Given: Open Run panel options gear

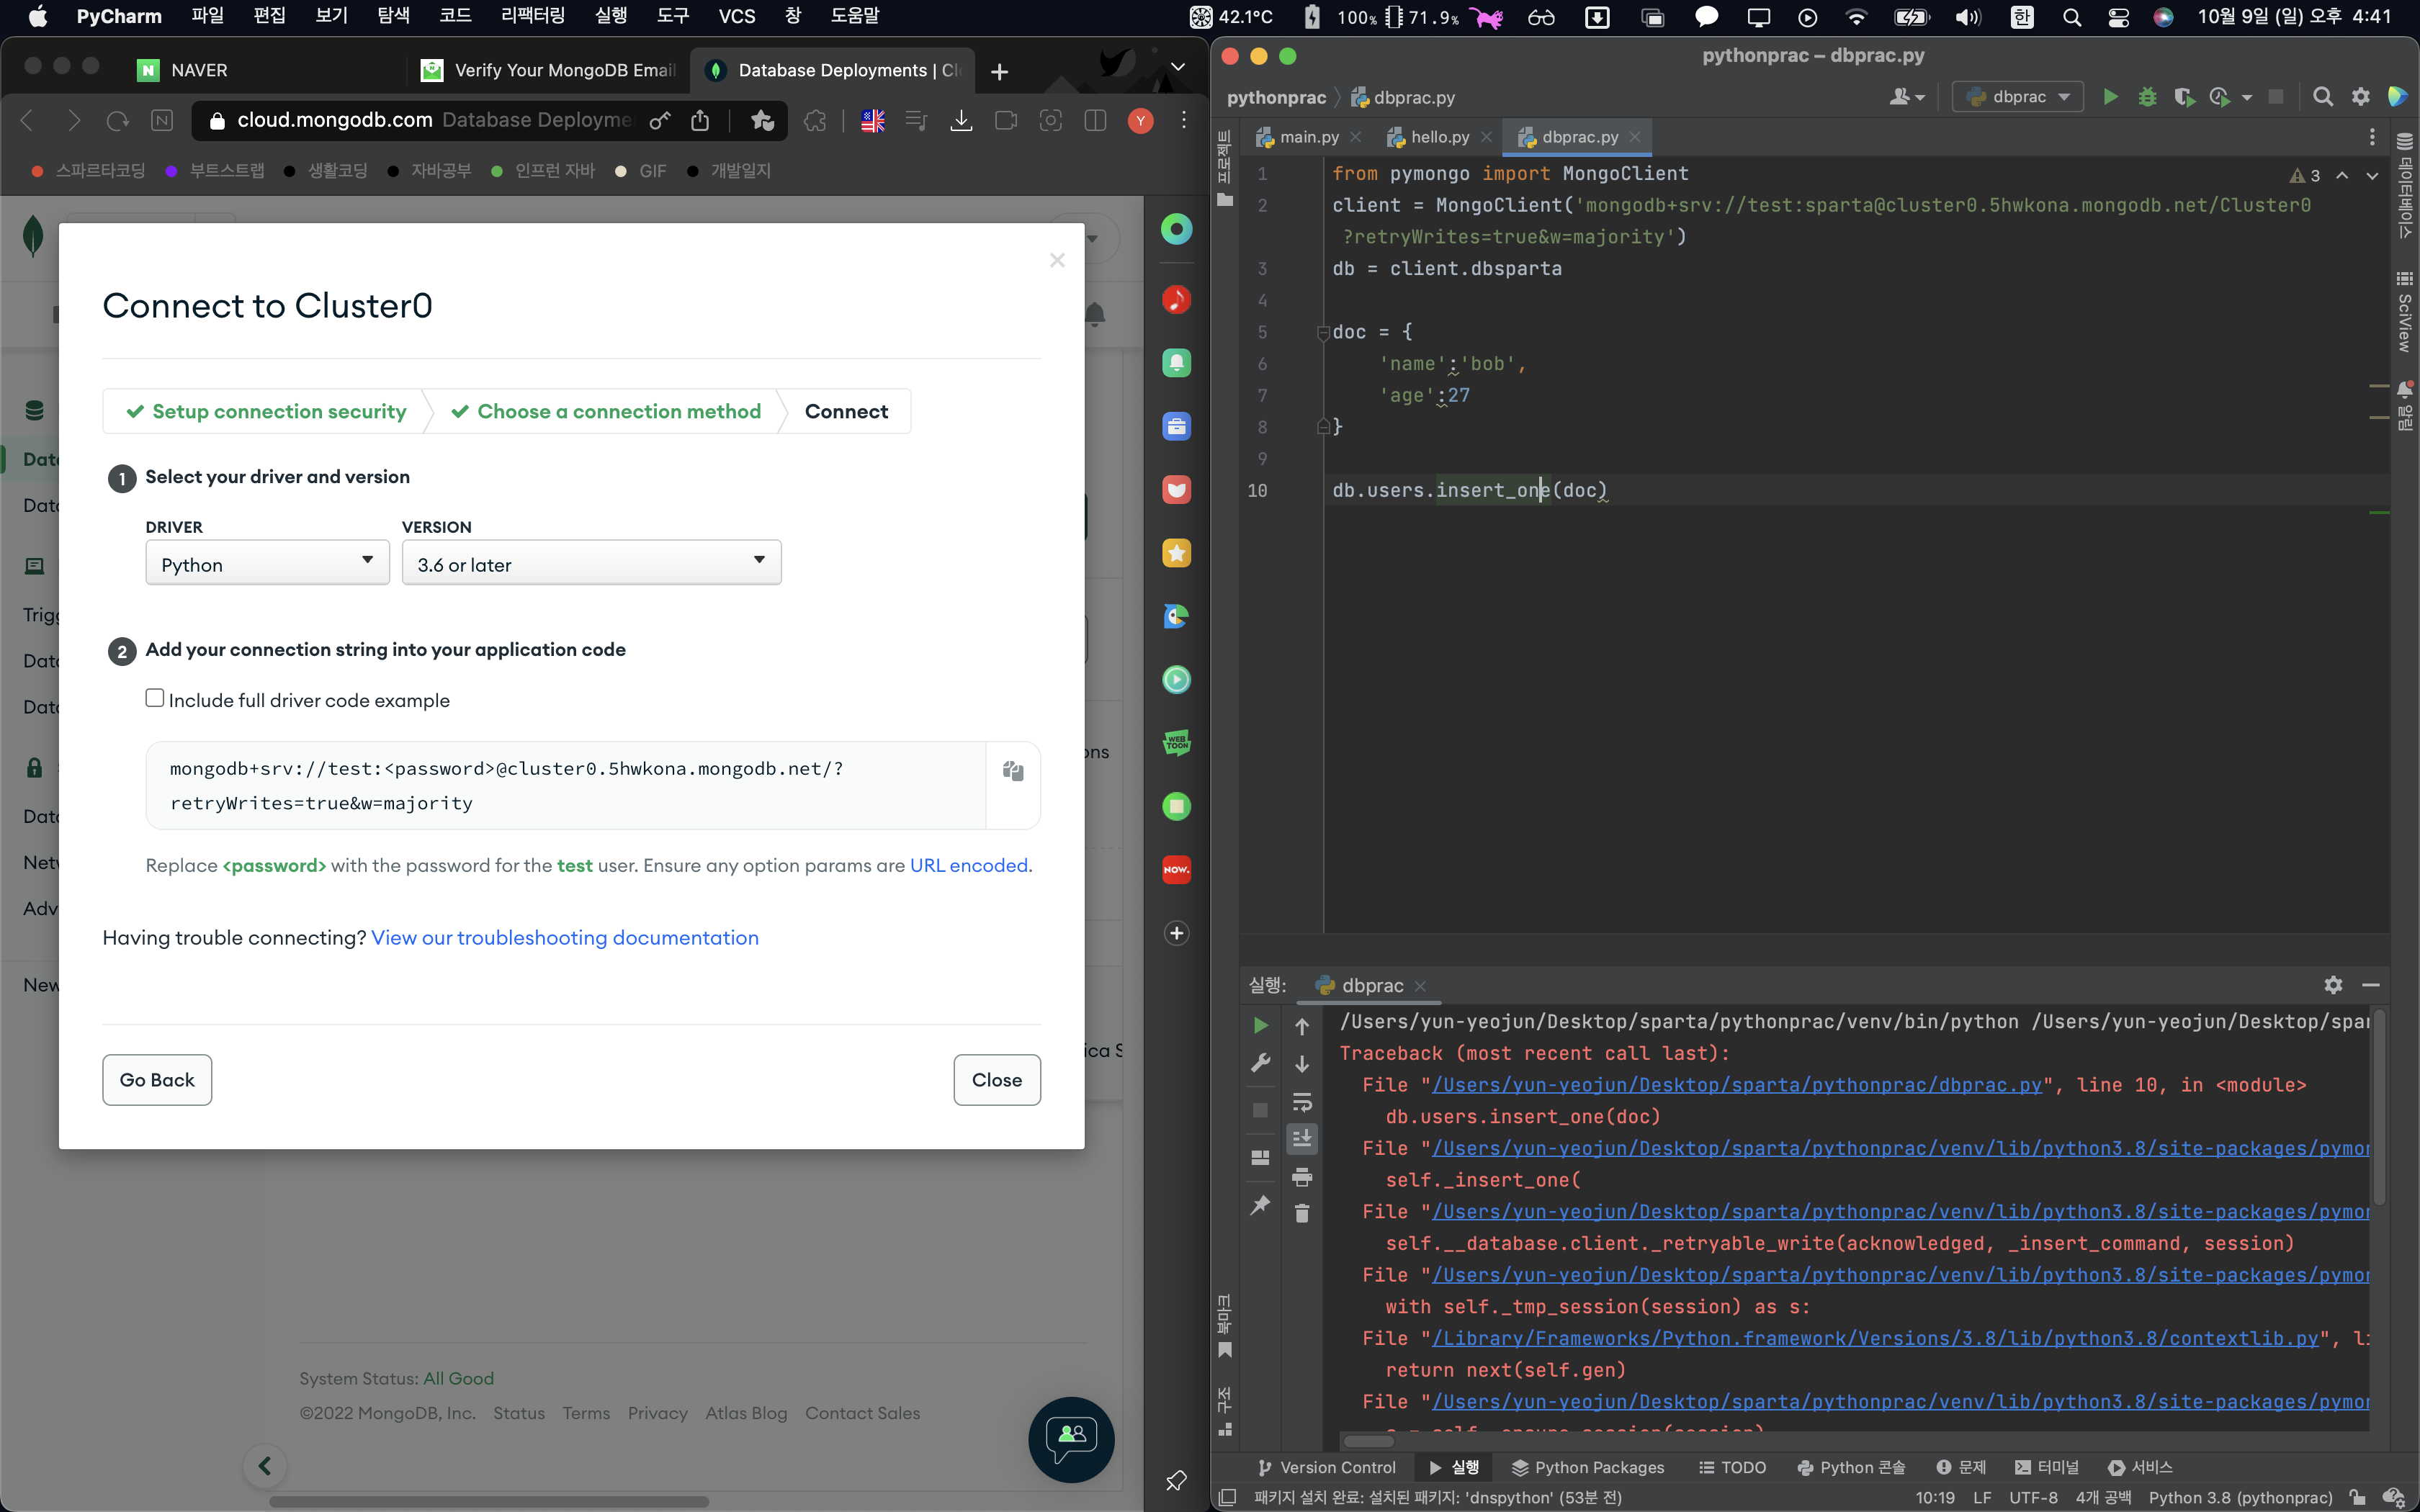Looking at the screenshot, I should (x=2333, y=985).
